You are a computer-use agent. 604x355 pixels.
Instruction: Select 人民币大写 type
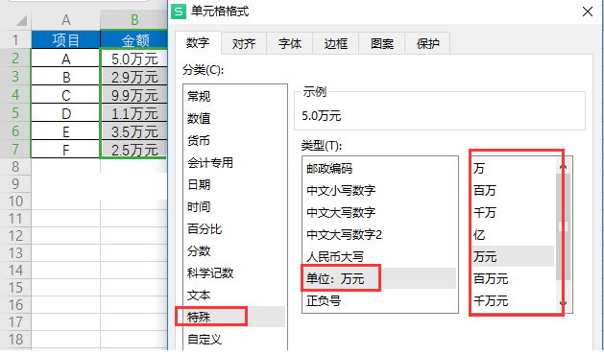tap(379, 256)
